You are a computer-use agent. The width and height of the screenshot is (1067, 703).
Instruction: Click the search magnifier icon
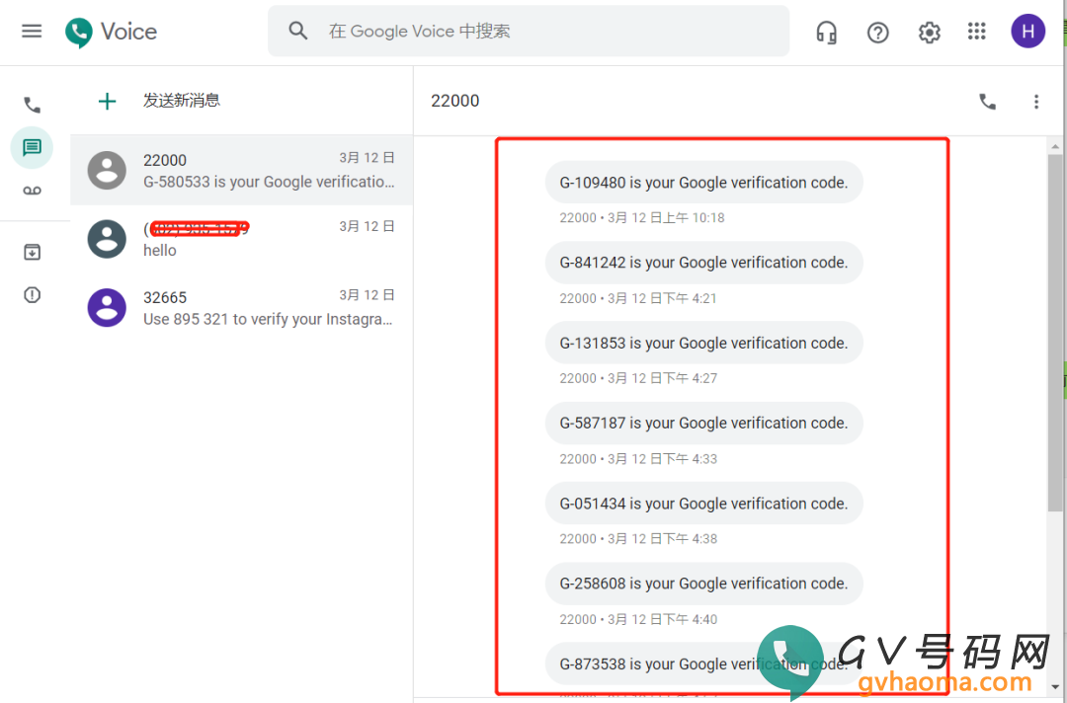(298, 31)
